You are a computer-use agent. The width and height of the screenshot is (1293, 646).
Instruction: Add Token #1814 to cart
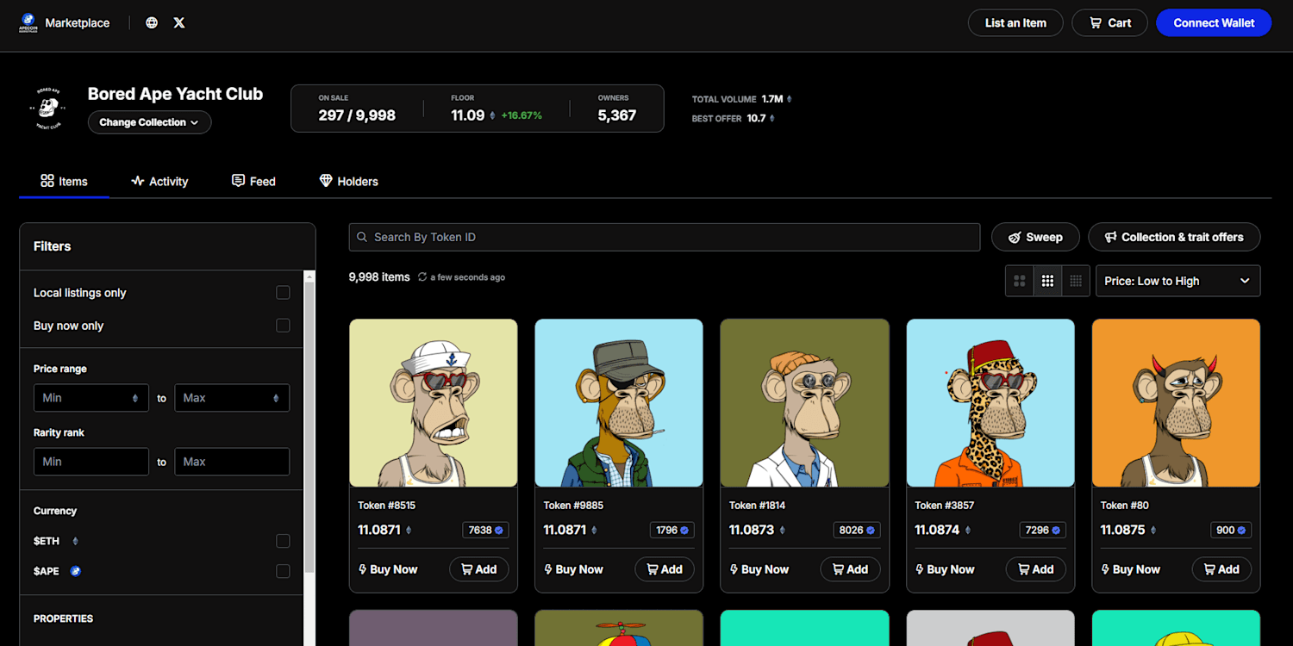850,569
